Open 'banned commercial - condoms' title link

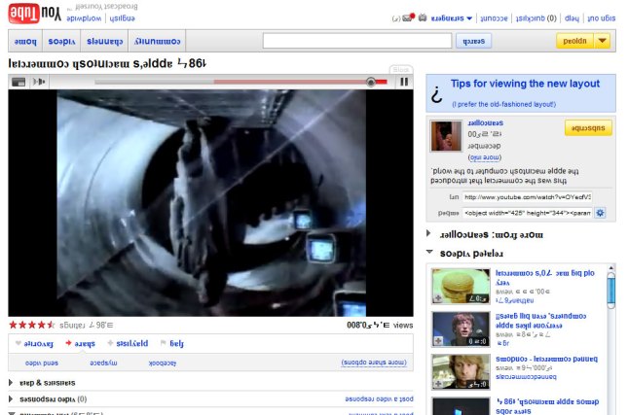(546, 359)
